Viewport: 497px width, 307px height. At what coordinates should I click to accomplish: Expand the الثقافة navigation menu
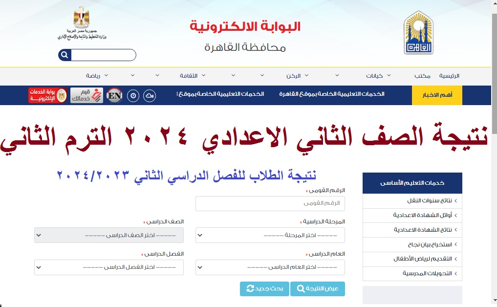[x=193, y=76]
